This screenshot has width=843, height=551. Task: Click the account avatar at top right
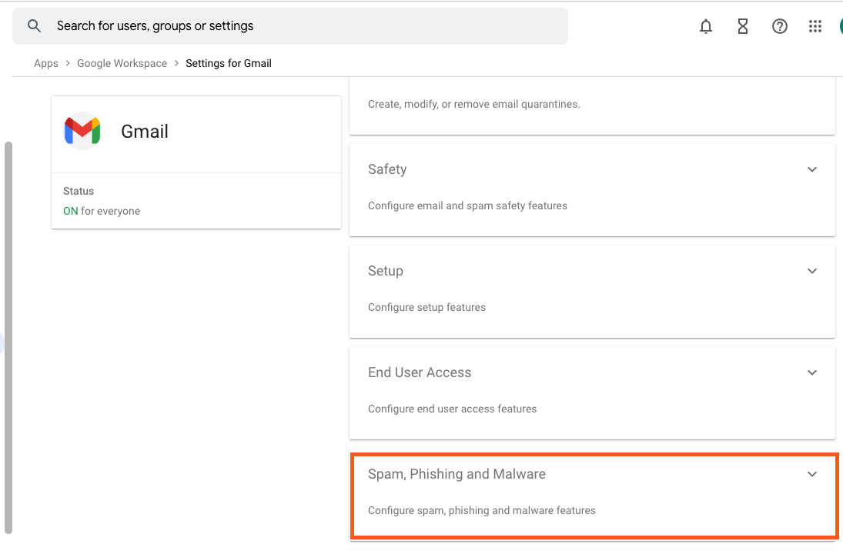point(839,27)
